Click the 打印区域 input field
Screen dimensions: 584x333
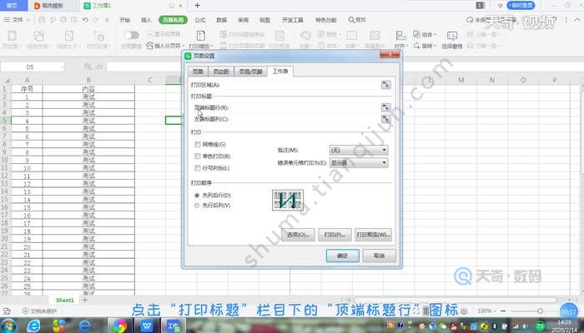point(300,85)
